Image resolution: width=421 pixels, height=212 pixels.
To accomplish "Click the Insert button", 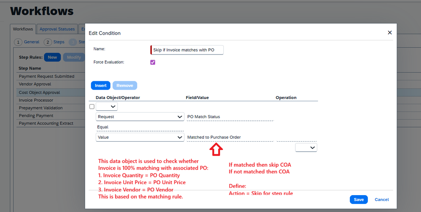I will click(x=101, y=86).
